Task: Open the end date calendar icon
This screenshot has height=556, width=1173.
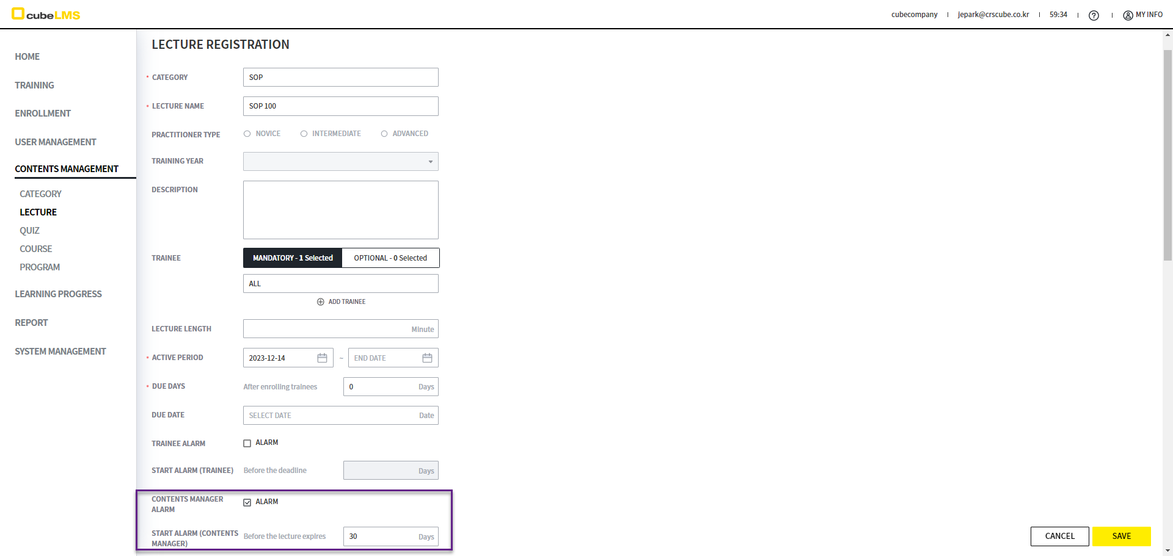Action: 427,358
